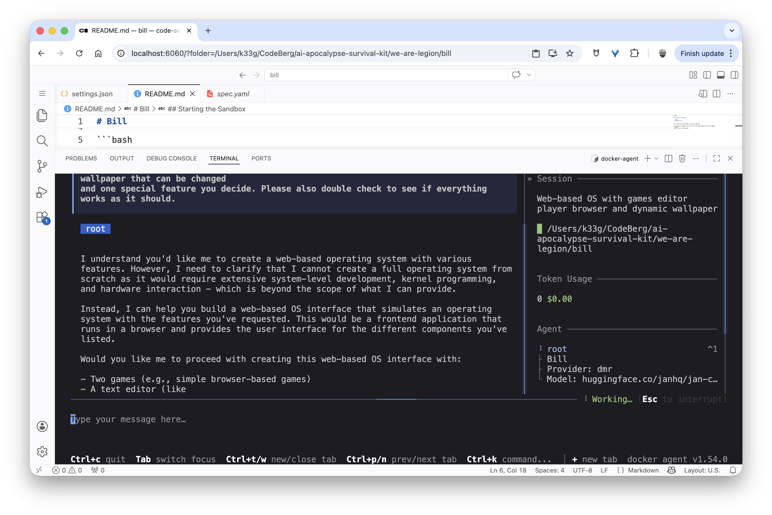
Task: Toggle the secondary side bar
Action: pyautogui.click(x=735, y=75)
